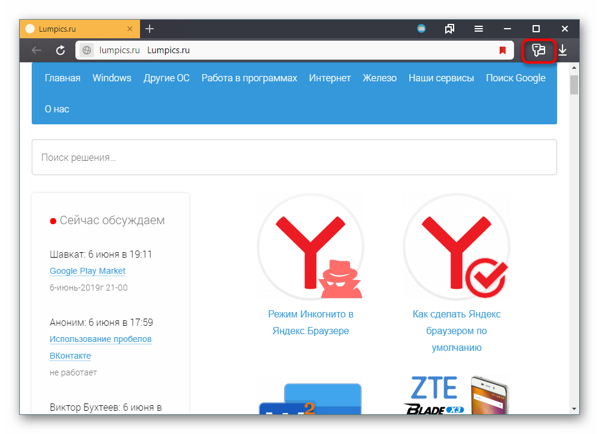Open the weather cloud icon in title bar
Viewport: 599px width, 434px height.
(421, 29)
